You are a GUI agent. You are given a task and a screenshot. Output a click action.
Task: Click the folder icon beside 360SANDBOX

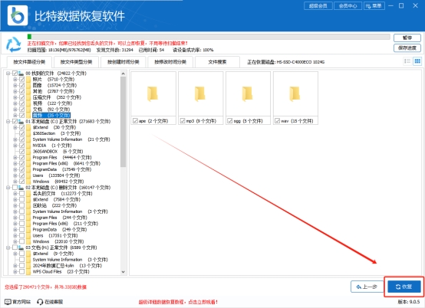pos(28,151)
